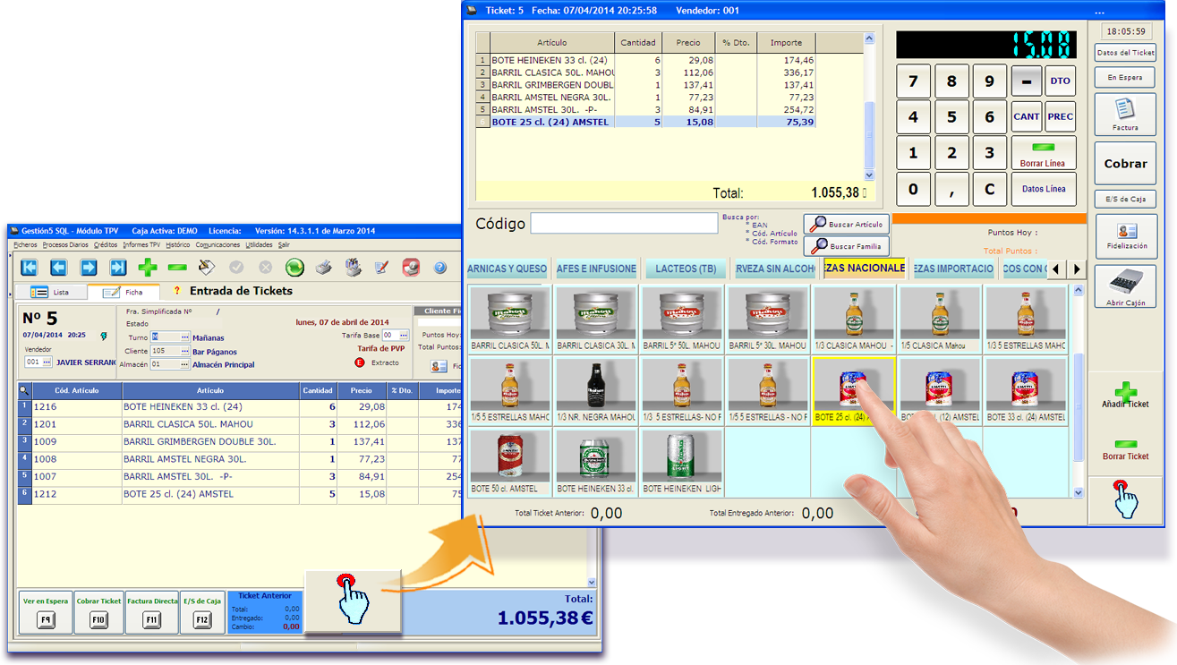
Task: Click the Datos del Ticket button
Action: pos(1125,53)
